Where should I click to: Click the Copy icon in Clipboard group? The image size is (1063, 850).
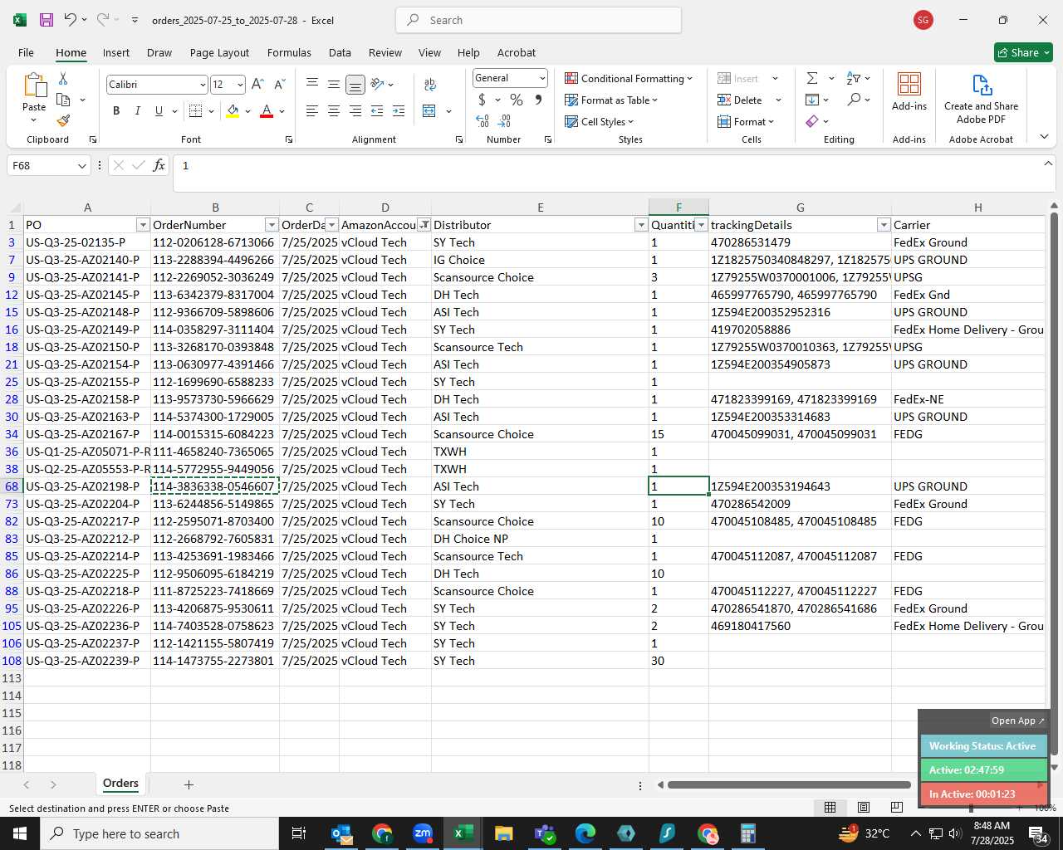63,100
